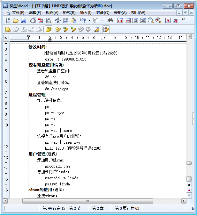Open print preview with the page magnifier icon

coord(49,21)
